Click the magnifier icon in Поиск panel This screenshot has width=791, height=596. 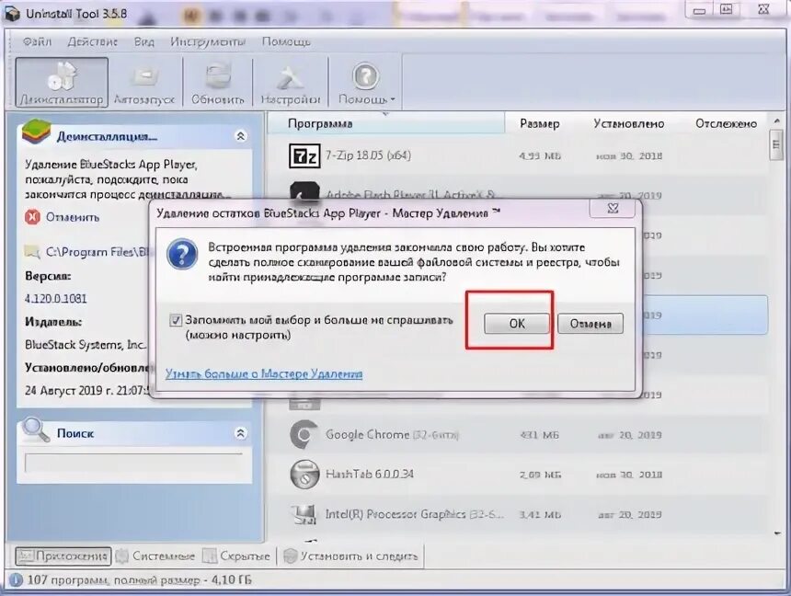(36, 430)
